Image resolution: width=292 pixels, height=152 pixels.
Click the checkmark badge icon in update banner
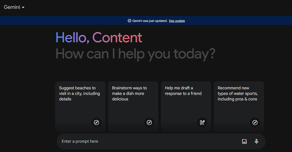tap(129, 21)
